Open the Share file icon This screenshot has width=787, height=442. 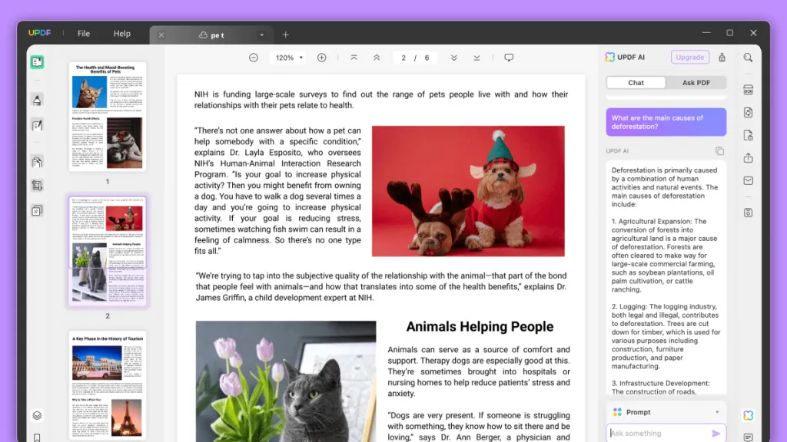[x=749, y=158]
